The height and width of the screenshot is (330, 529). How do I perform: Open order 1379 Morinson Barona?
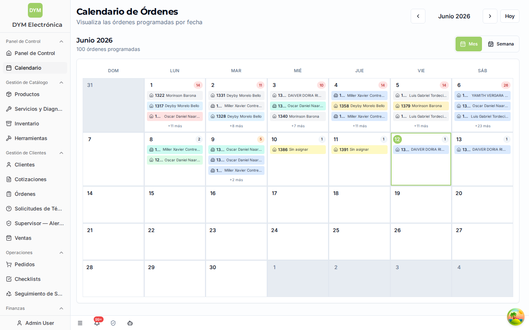[421, 106]
